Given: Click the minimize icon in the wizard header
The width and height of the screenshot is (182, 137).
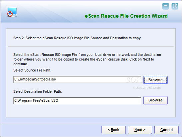Looking at the screenshot, I should pyautogui.click(x=165, y=6).
